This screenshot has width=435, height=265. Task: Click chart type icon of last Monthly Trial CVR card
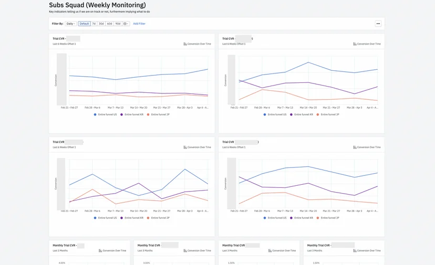[x=355, y=251]
